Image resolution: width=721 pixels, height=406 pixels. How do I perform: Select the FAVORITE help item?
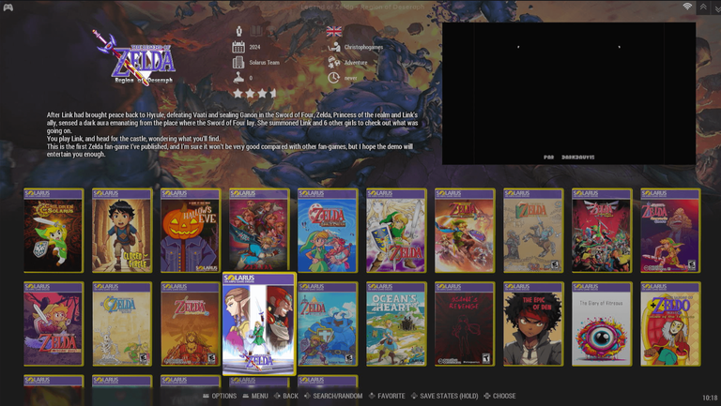point(387,396)
